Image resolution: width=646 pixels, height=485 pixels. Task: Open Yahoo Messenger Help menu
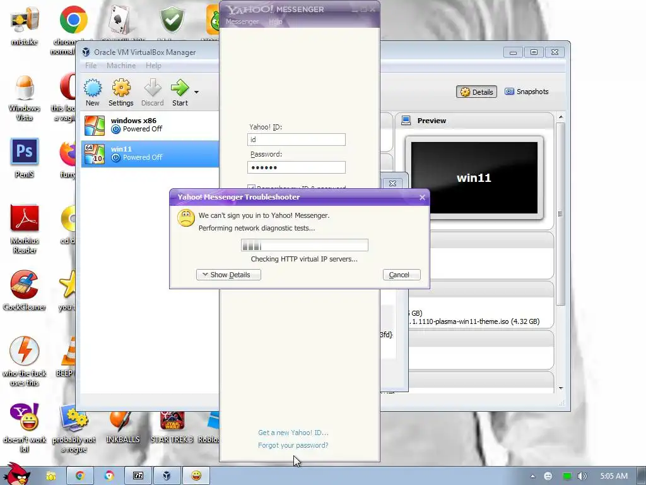(276, 21)
